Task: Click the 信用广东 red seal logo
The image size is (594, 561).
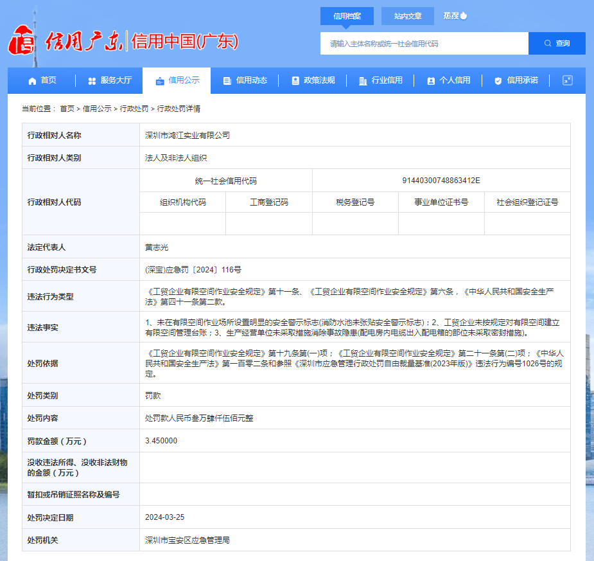Action: point(22,40)
